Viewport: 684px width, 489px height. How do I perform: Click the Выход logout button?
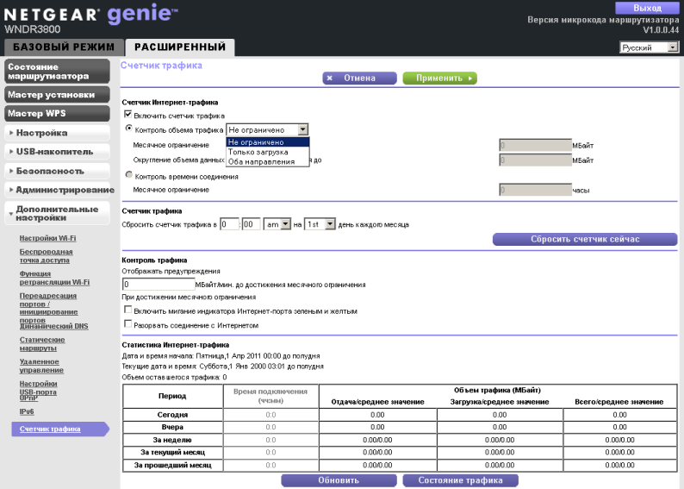tap(647, 8)
